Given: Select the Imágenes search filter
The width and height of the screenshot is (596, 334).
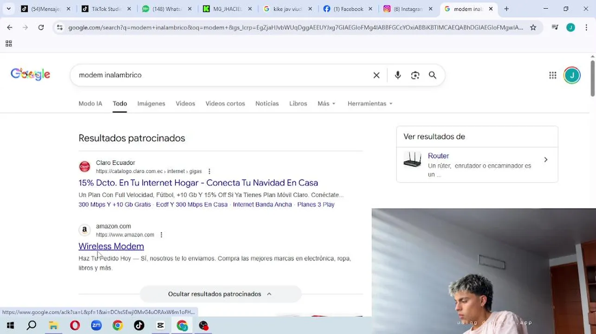Looking at the screenshot, I should tap(151, 103).
